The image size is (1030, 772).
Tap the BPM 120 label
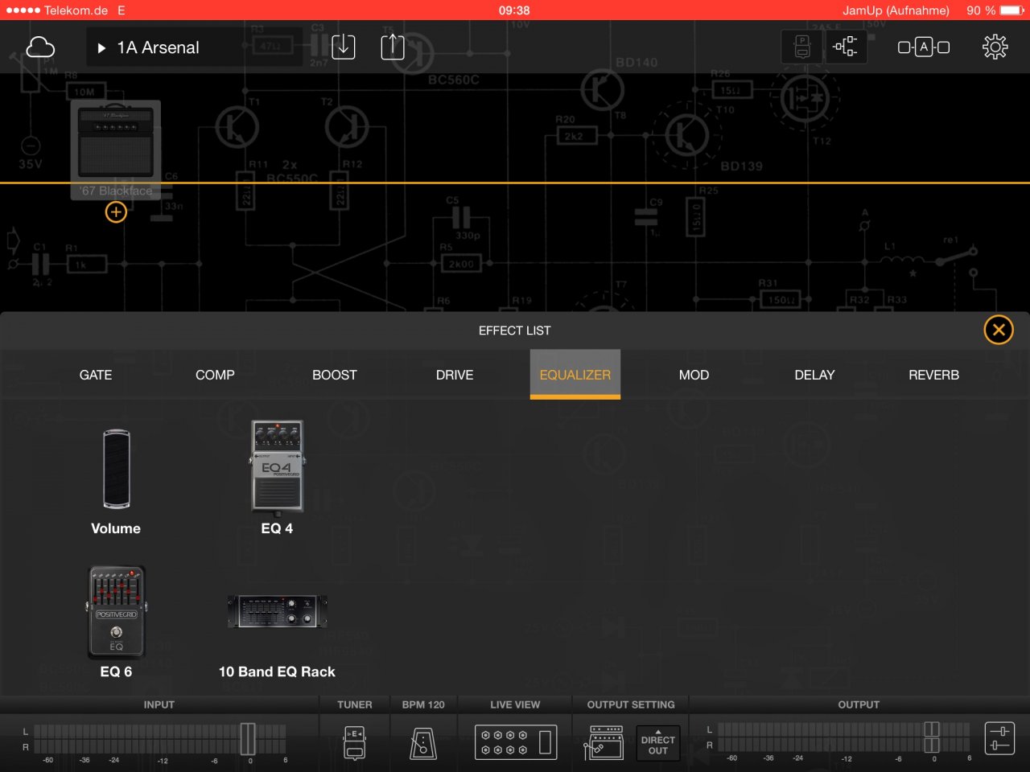pos(423,704)
